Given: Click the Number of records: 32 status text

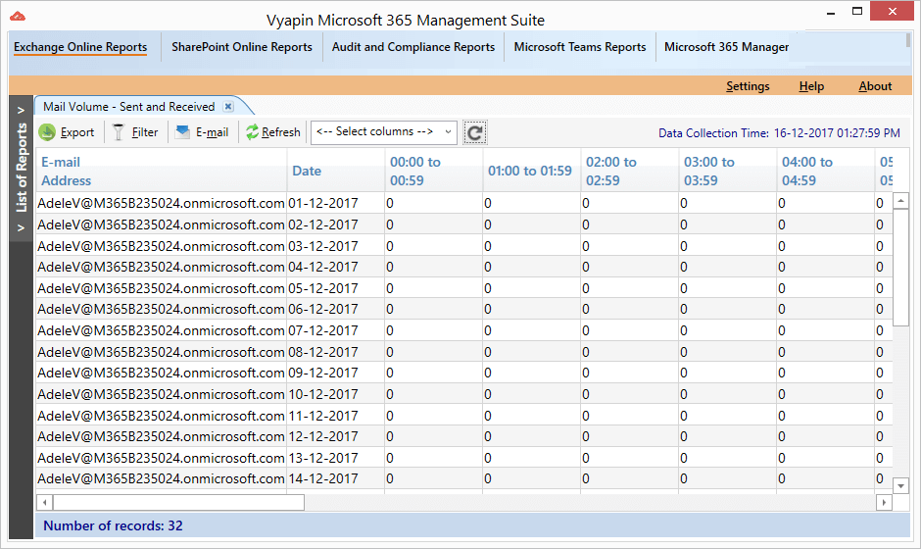Looking at the screenshot, I should coord(113,525).
